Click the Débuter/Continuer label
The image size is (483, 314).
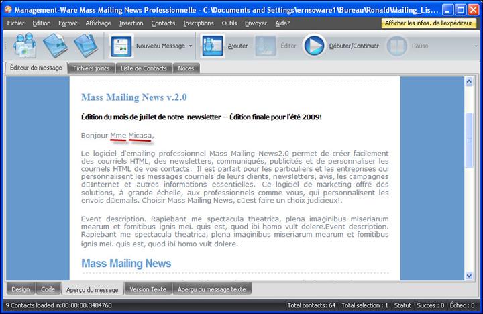[354, 46]
